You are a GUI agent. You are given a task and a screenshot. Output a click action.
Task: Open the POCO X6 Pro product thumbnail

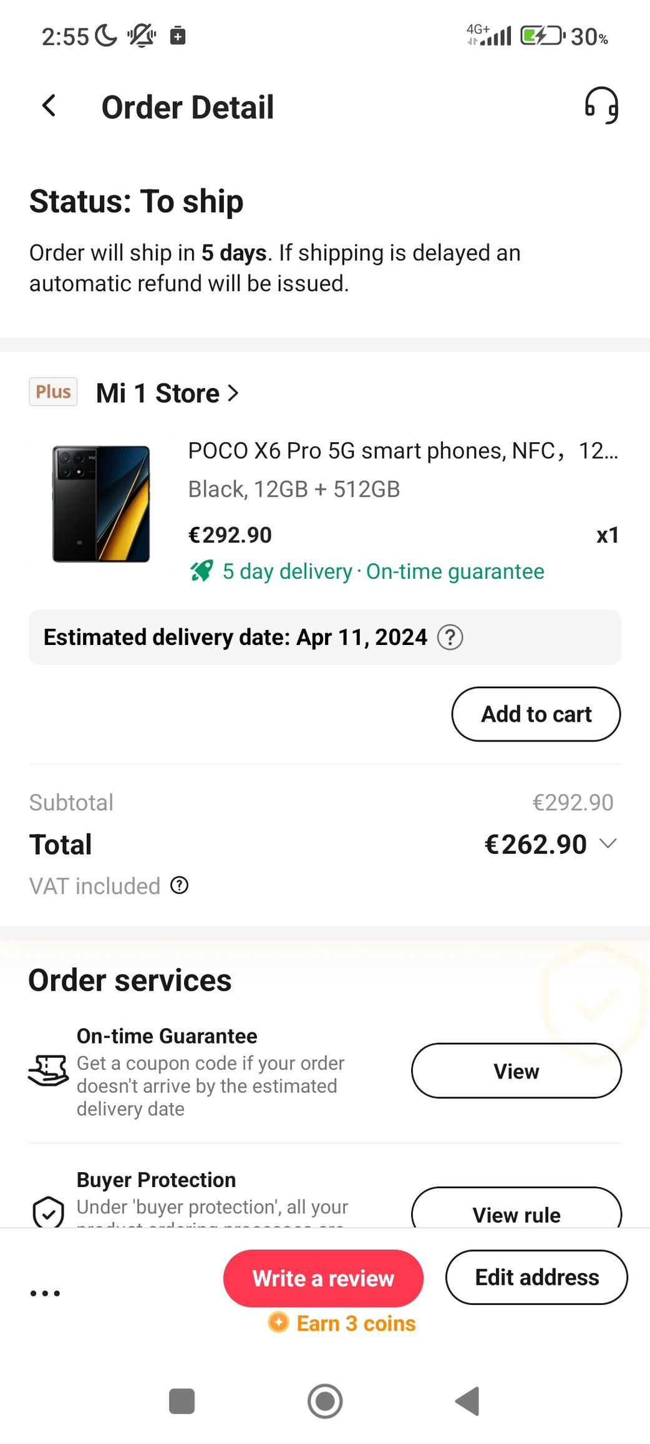[101, 504]
